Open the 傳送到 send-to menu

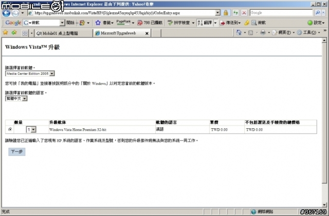click(230, 23)
